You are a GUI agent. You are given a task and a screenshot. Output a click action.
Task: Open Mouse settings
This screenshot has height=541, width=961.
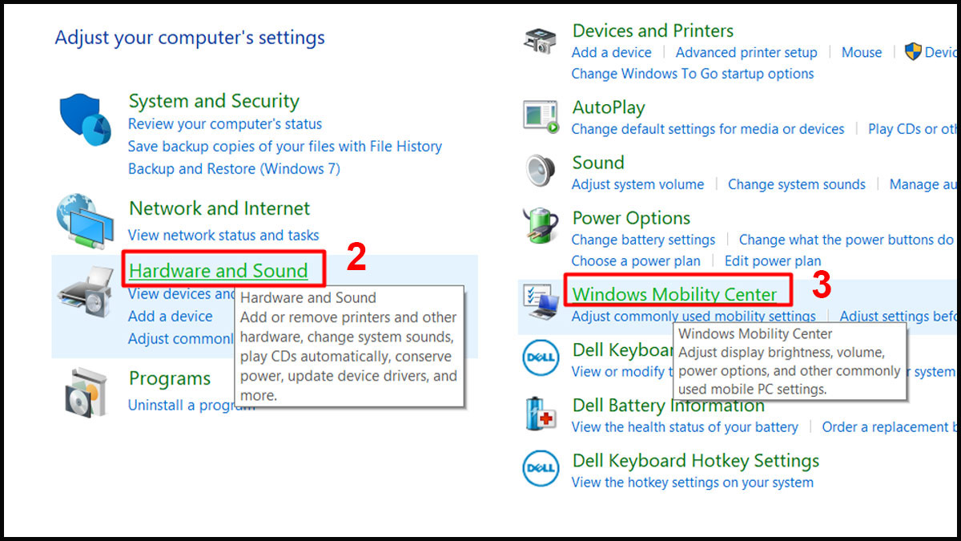pyautogui.click(x=861, y=51)
